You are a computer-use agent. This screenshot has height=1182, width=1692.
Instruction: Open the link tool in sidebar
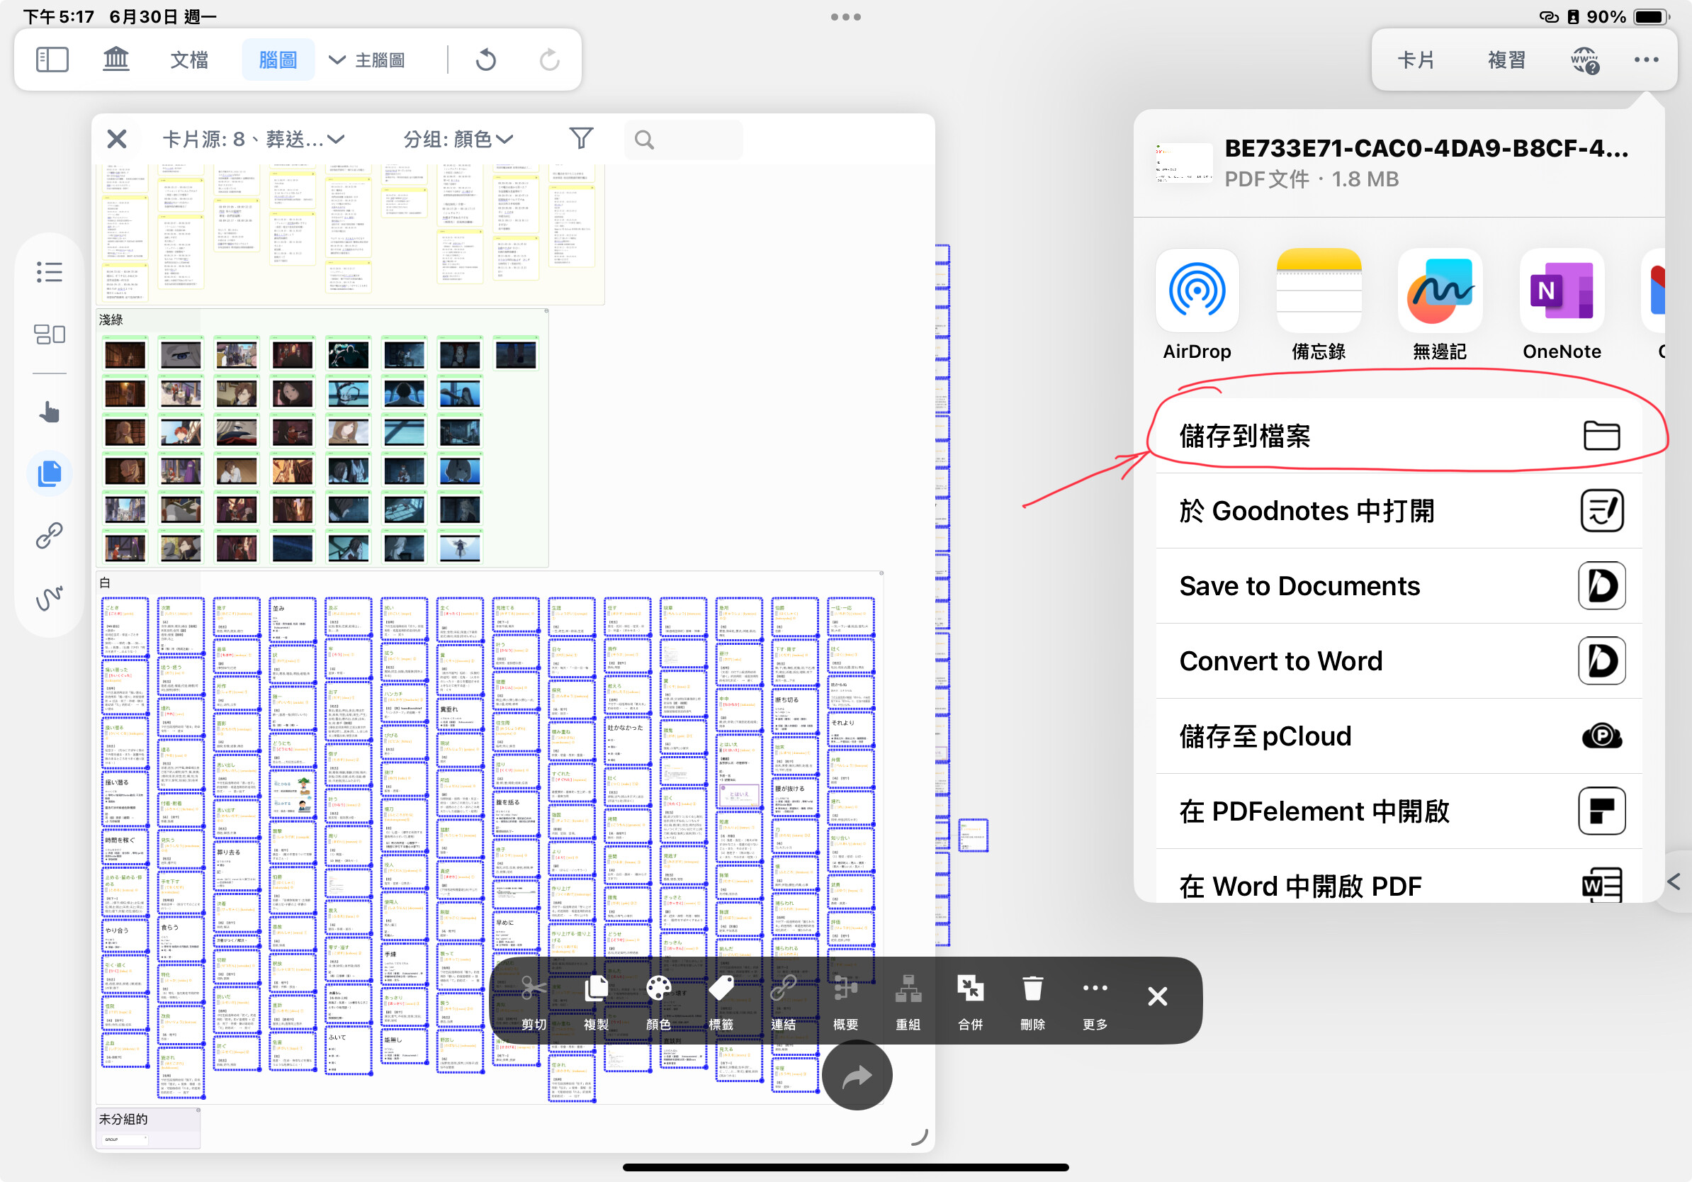coord(50,535)
